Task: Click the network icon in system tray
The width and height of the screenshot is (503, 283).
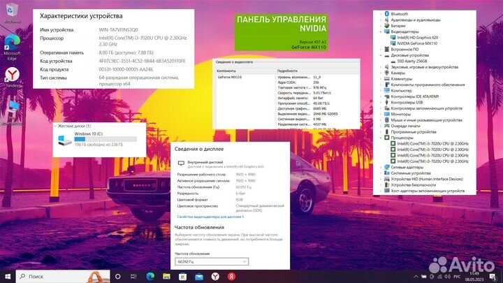Action: pyautogui.click(x=439, y=277)
